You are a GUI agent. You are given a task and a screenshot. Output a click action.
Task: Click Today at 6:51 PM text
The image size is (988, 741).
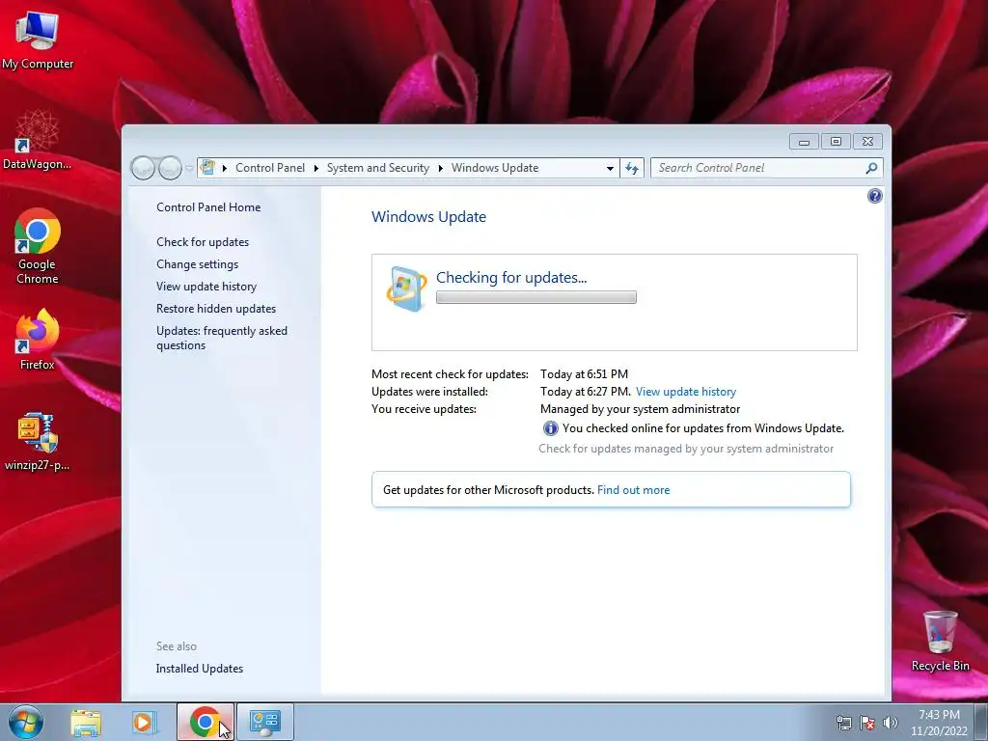[584, 374]
